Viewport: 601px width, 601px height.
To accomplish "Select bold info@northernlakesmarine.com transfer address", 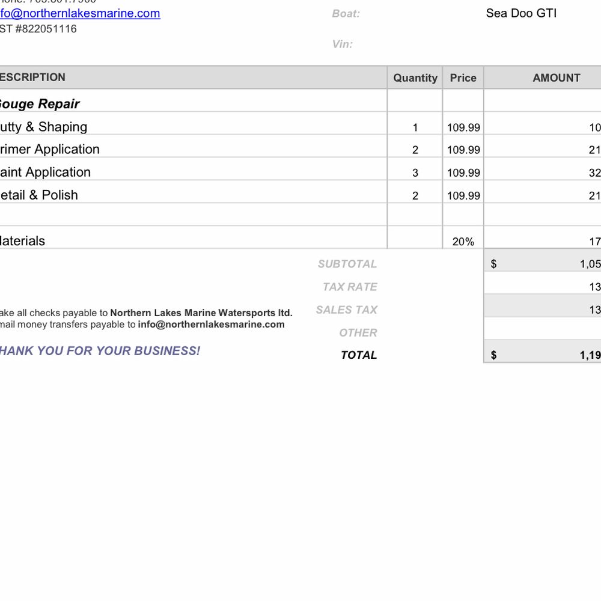I will coord(211,325).
